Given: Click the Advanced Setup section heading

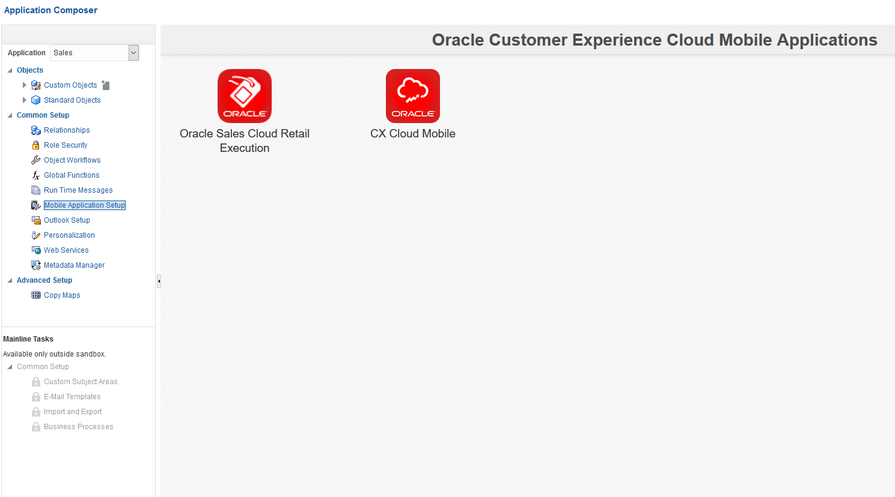Looking at the screenshot, I should coord(44,280).
